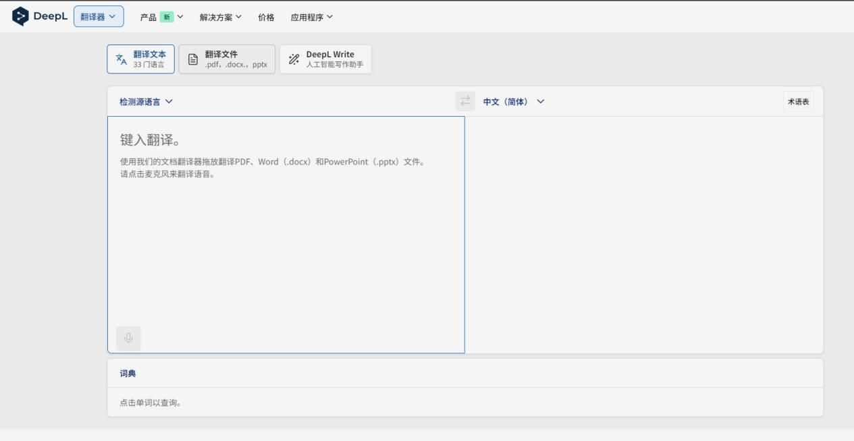Click into the source text input area

point(286,235)
